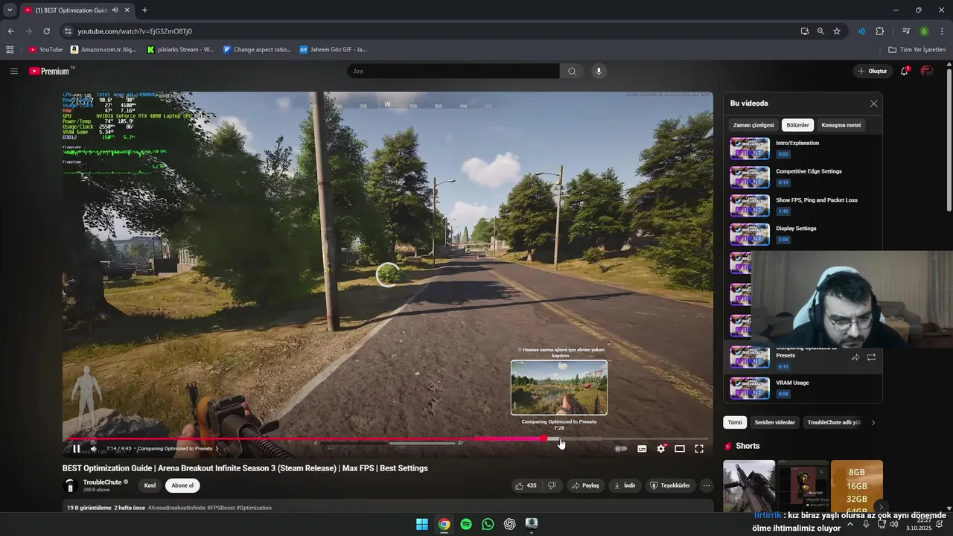Jump to the Intro/Explanation chapter
Screen dimensions: 953x536
click(803, 148)
